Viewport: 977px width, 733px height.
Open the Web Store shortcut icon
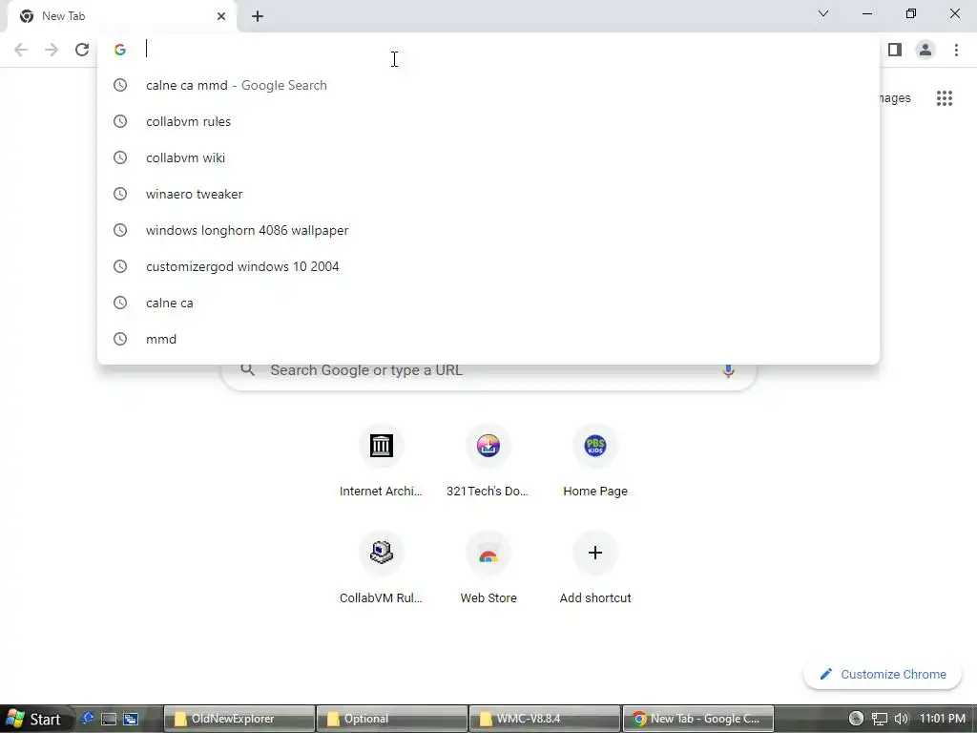[x=488, y=553]
